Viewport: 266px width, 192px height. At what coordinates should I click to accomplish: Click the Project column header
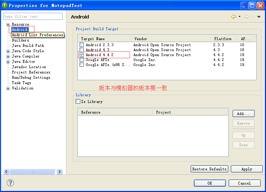pyautogui.click(x=190, y=112)
